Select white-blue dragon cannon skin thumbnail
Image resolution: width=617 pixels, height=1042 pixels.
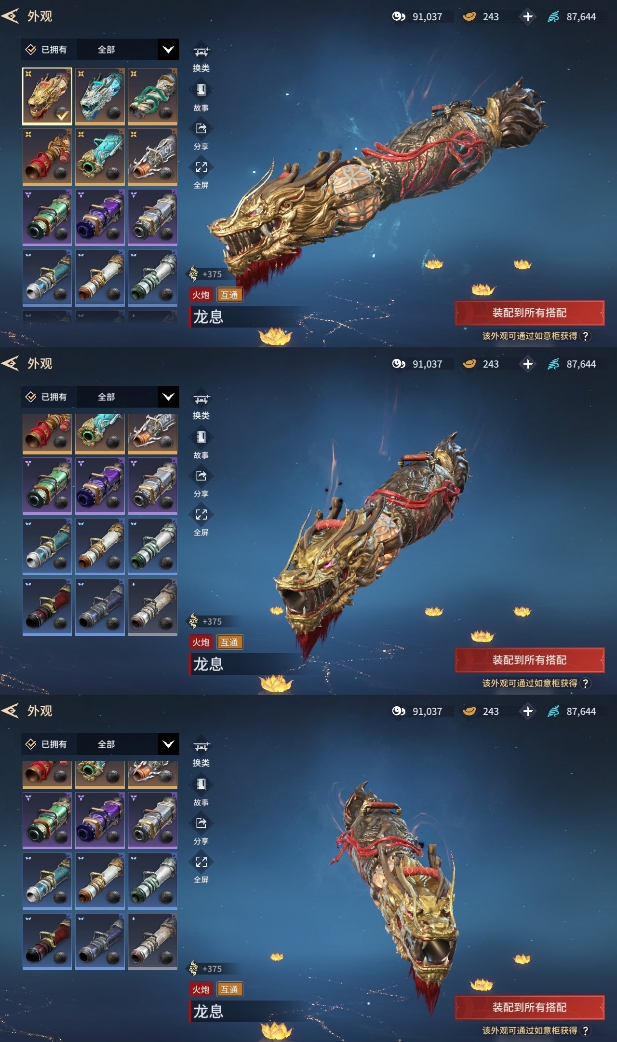click(x=100, y=96)
